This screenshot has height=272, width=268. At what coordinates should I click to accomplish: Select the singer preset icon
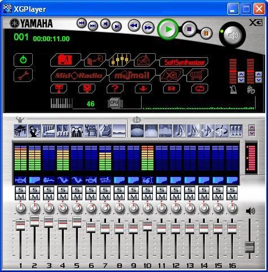pyautogui.click(x=34, y=131)
